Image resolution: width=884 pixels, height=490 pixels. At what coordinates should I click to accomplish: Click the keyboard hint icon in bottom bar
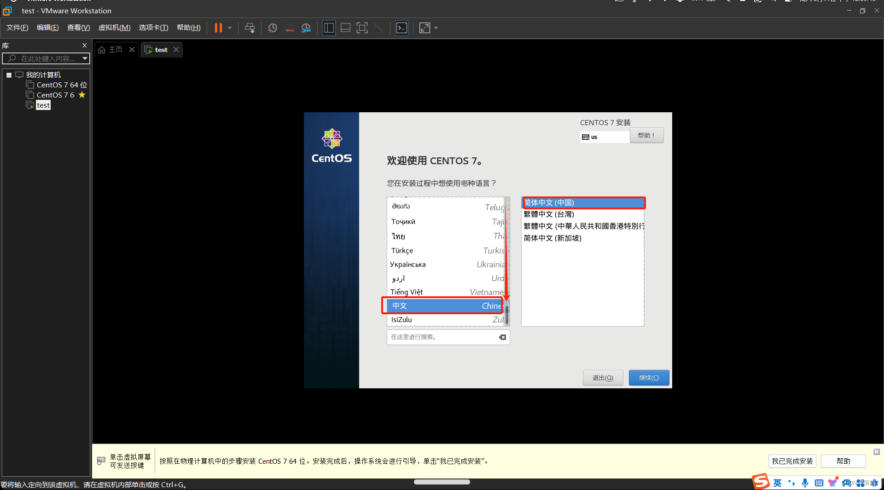[101, 461]
